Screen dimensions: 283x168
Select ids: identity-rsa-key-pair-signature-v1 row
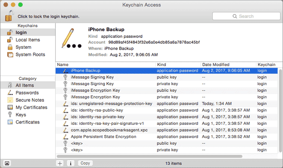(x=166, y=124)
